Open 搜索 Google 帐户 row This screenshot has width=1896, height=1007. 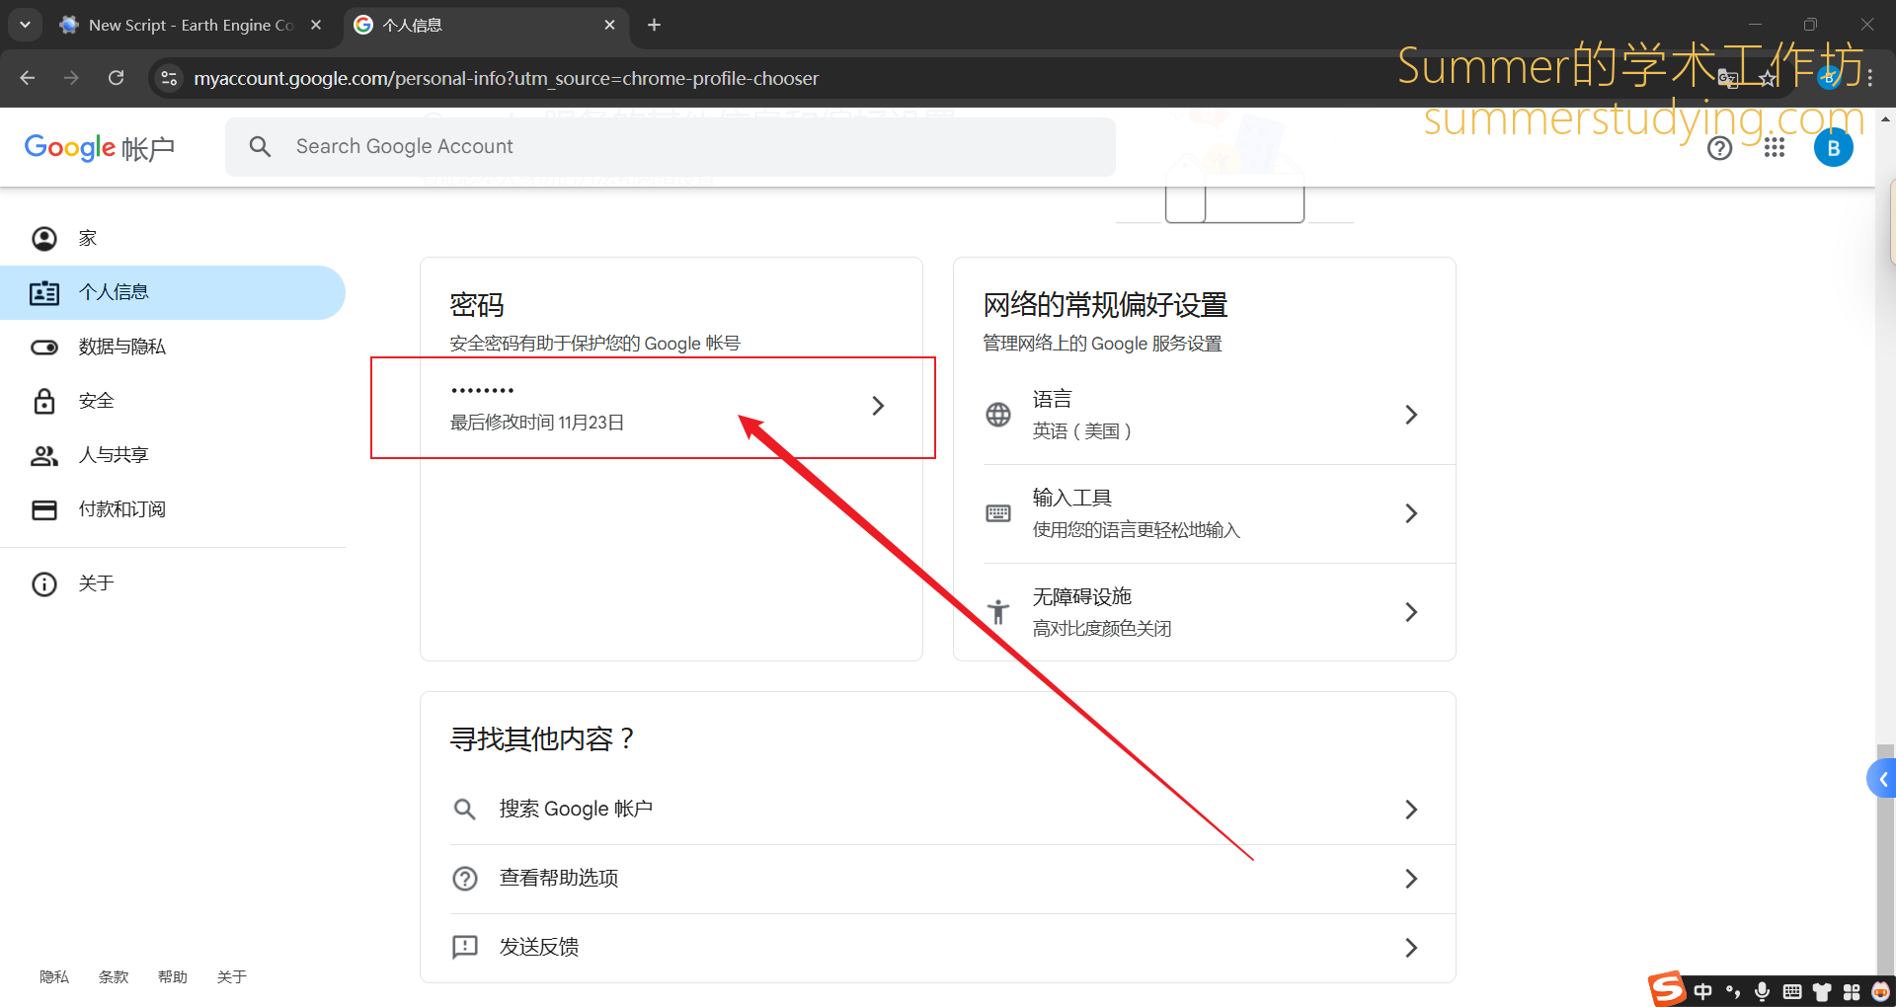coord(938,810)
